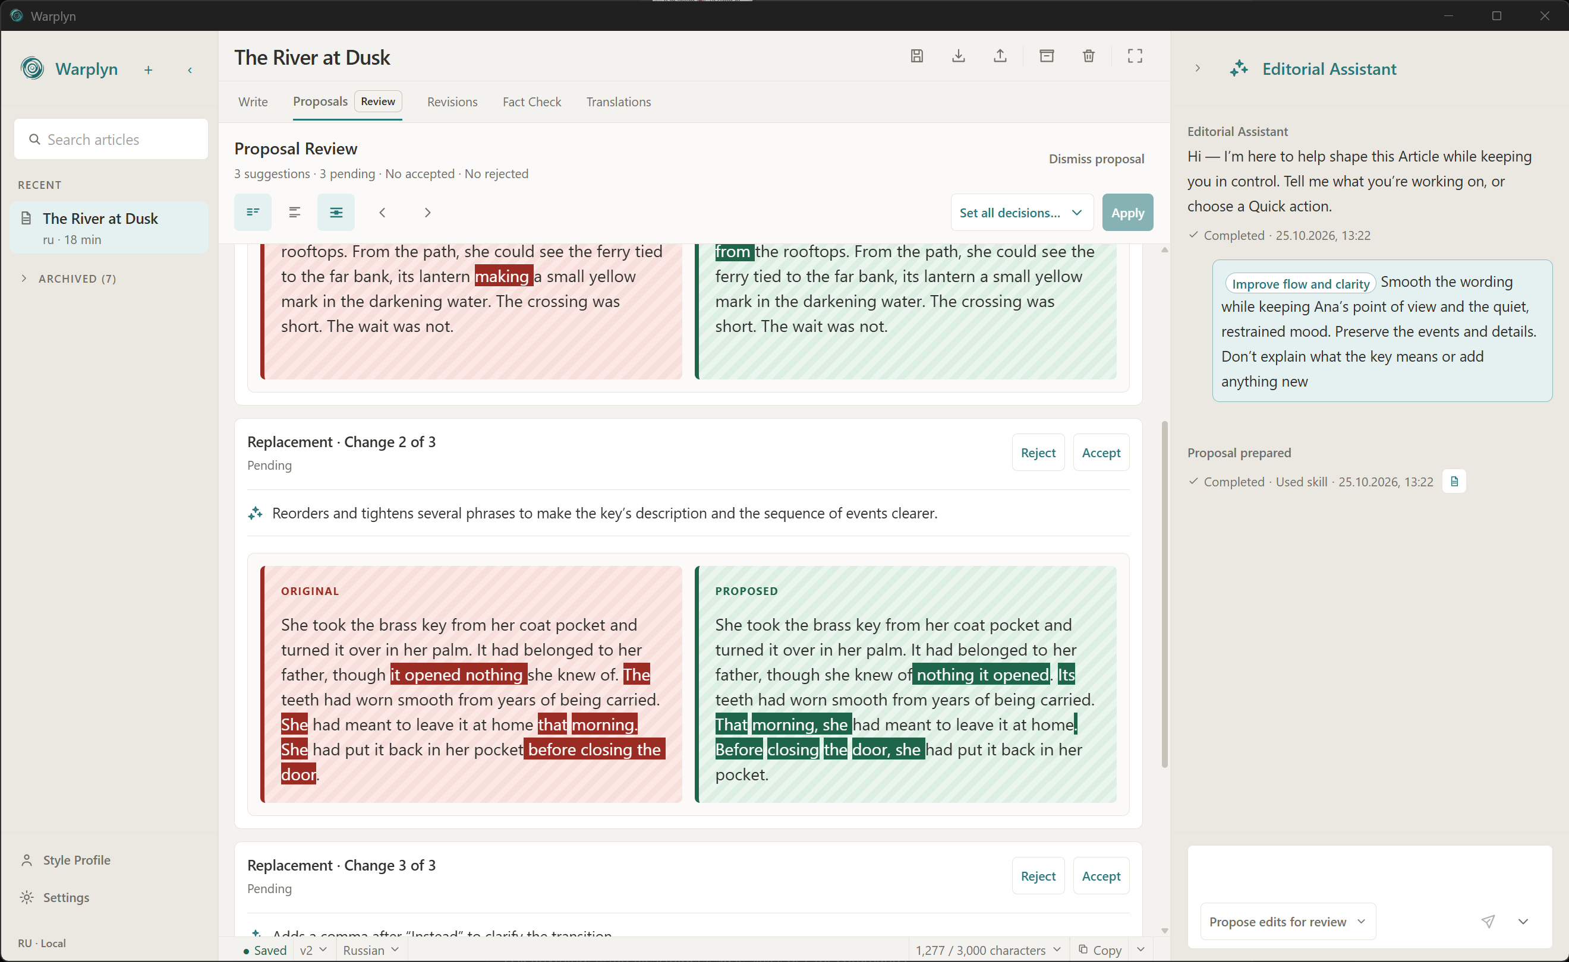The image size is (1569, 962).
Task: Accept Change 2 of 3
Action: pos(1101,452)
